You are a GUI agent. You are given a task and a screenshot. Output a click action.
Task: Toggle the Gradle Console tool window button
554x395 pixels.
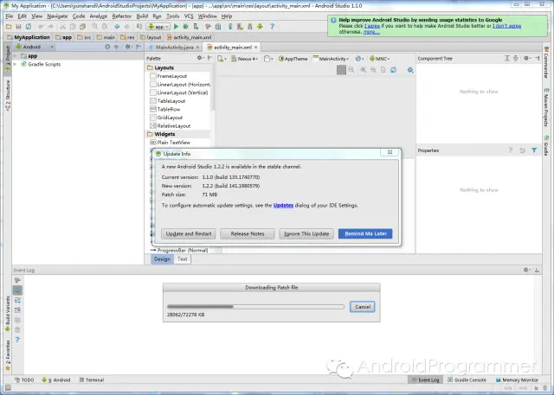467,379
